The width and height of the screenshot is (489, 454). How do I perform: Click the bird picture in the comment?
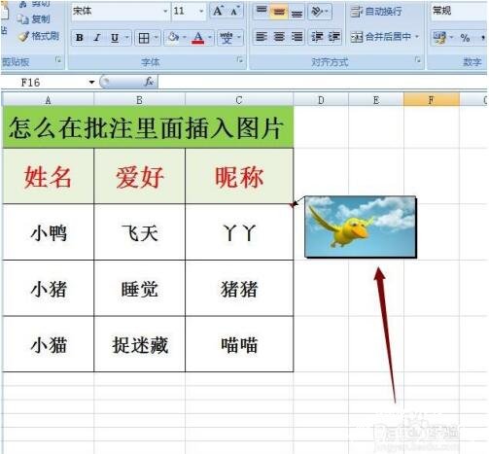(361, 227)
